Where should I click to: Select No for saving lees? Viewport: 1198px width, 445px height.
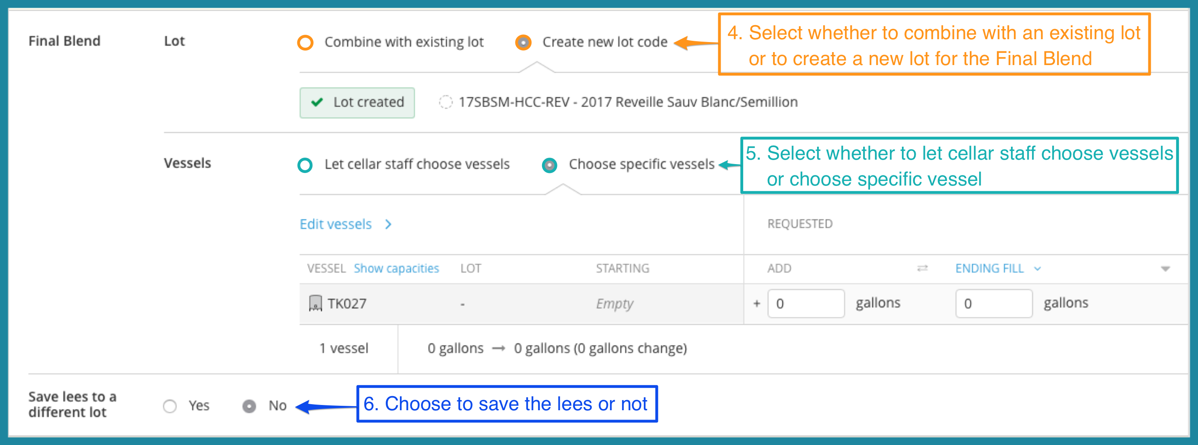(249, 406)
